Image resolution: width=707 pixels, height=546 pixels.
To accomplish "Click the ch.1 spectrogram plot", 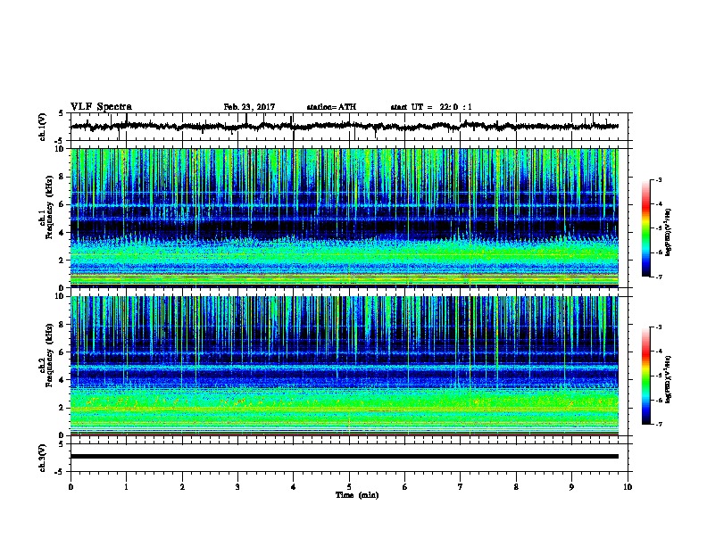I will 345,218.
